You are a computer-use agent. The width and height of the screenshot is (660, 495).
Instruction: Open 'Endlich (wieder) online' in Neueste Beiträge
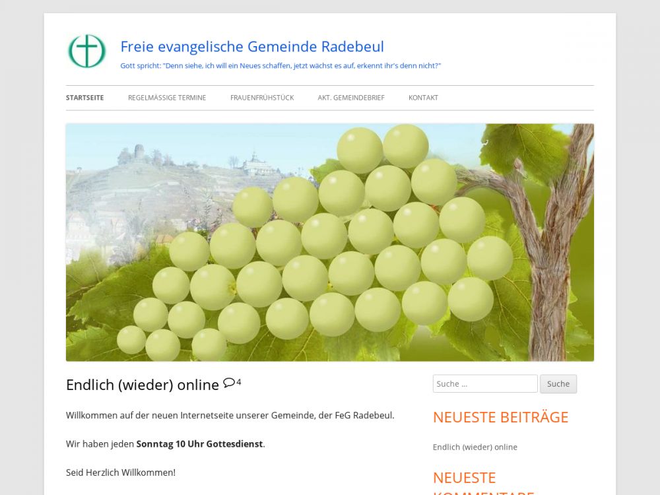[x=475, y=447]
